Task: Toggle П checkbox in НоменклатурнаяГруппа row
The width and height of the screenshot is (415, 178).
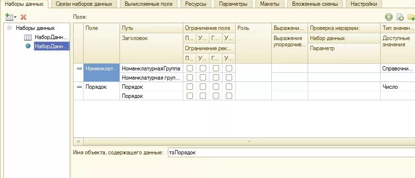Action: (x=190, y=68)
